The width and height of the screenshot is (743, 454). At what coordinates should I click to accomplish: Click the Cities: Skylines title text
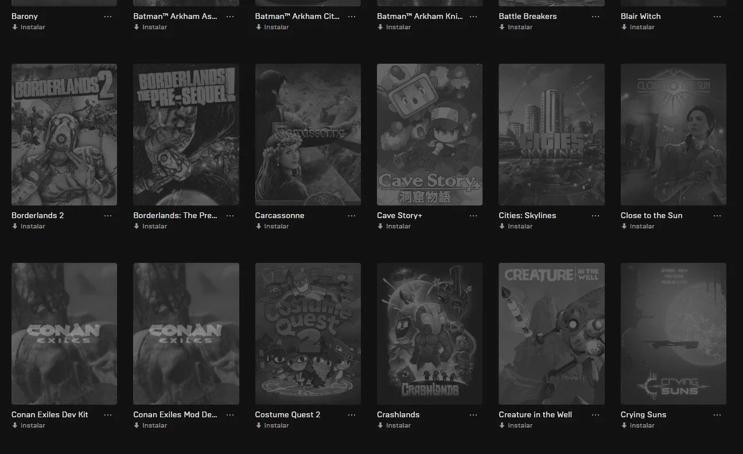click(x=527, y=215)
